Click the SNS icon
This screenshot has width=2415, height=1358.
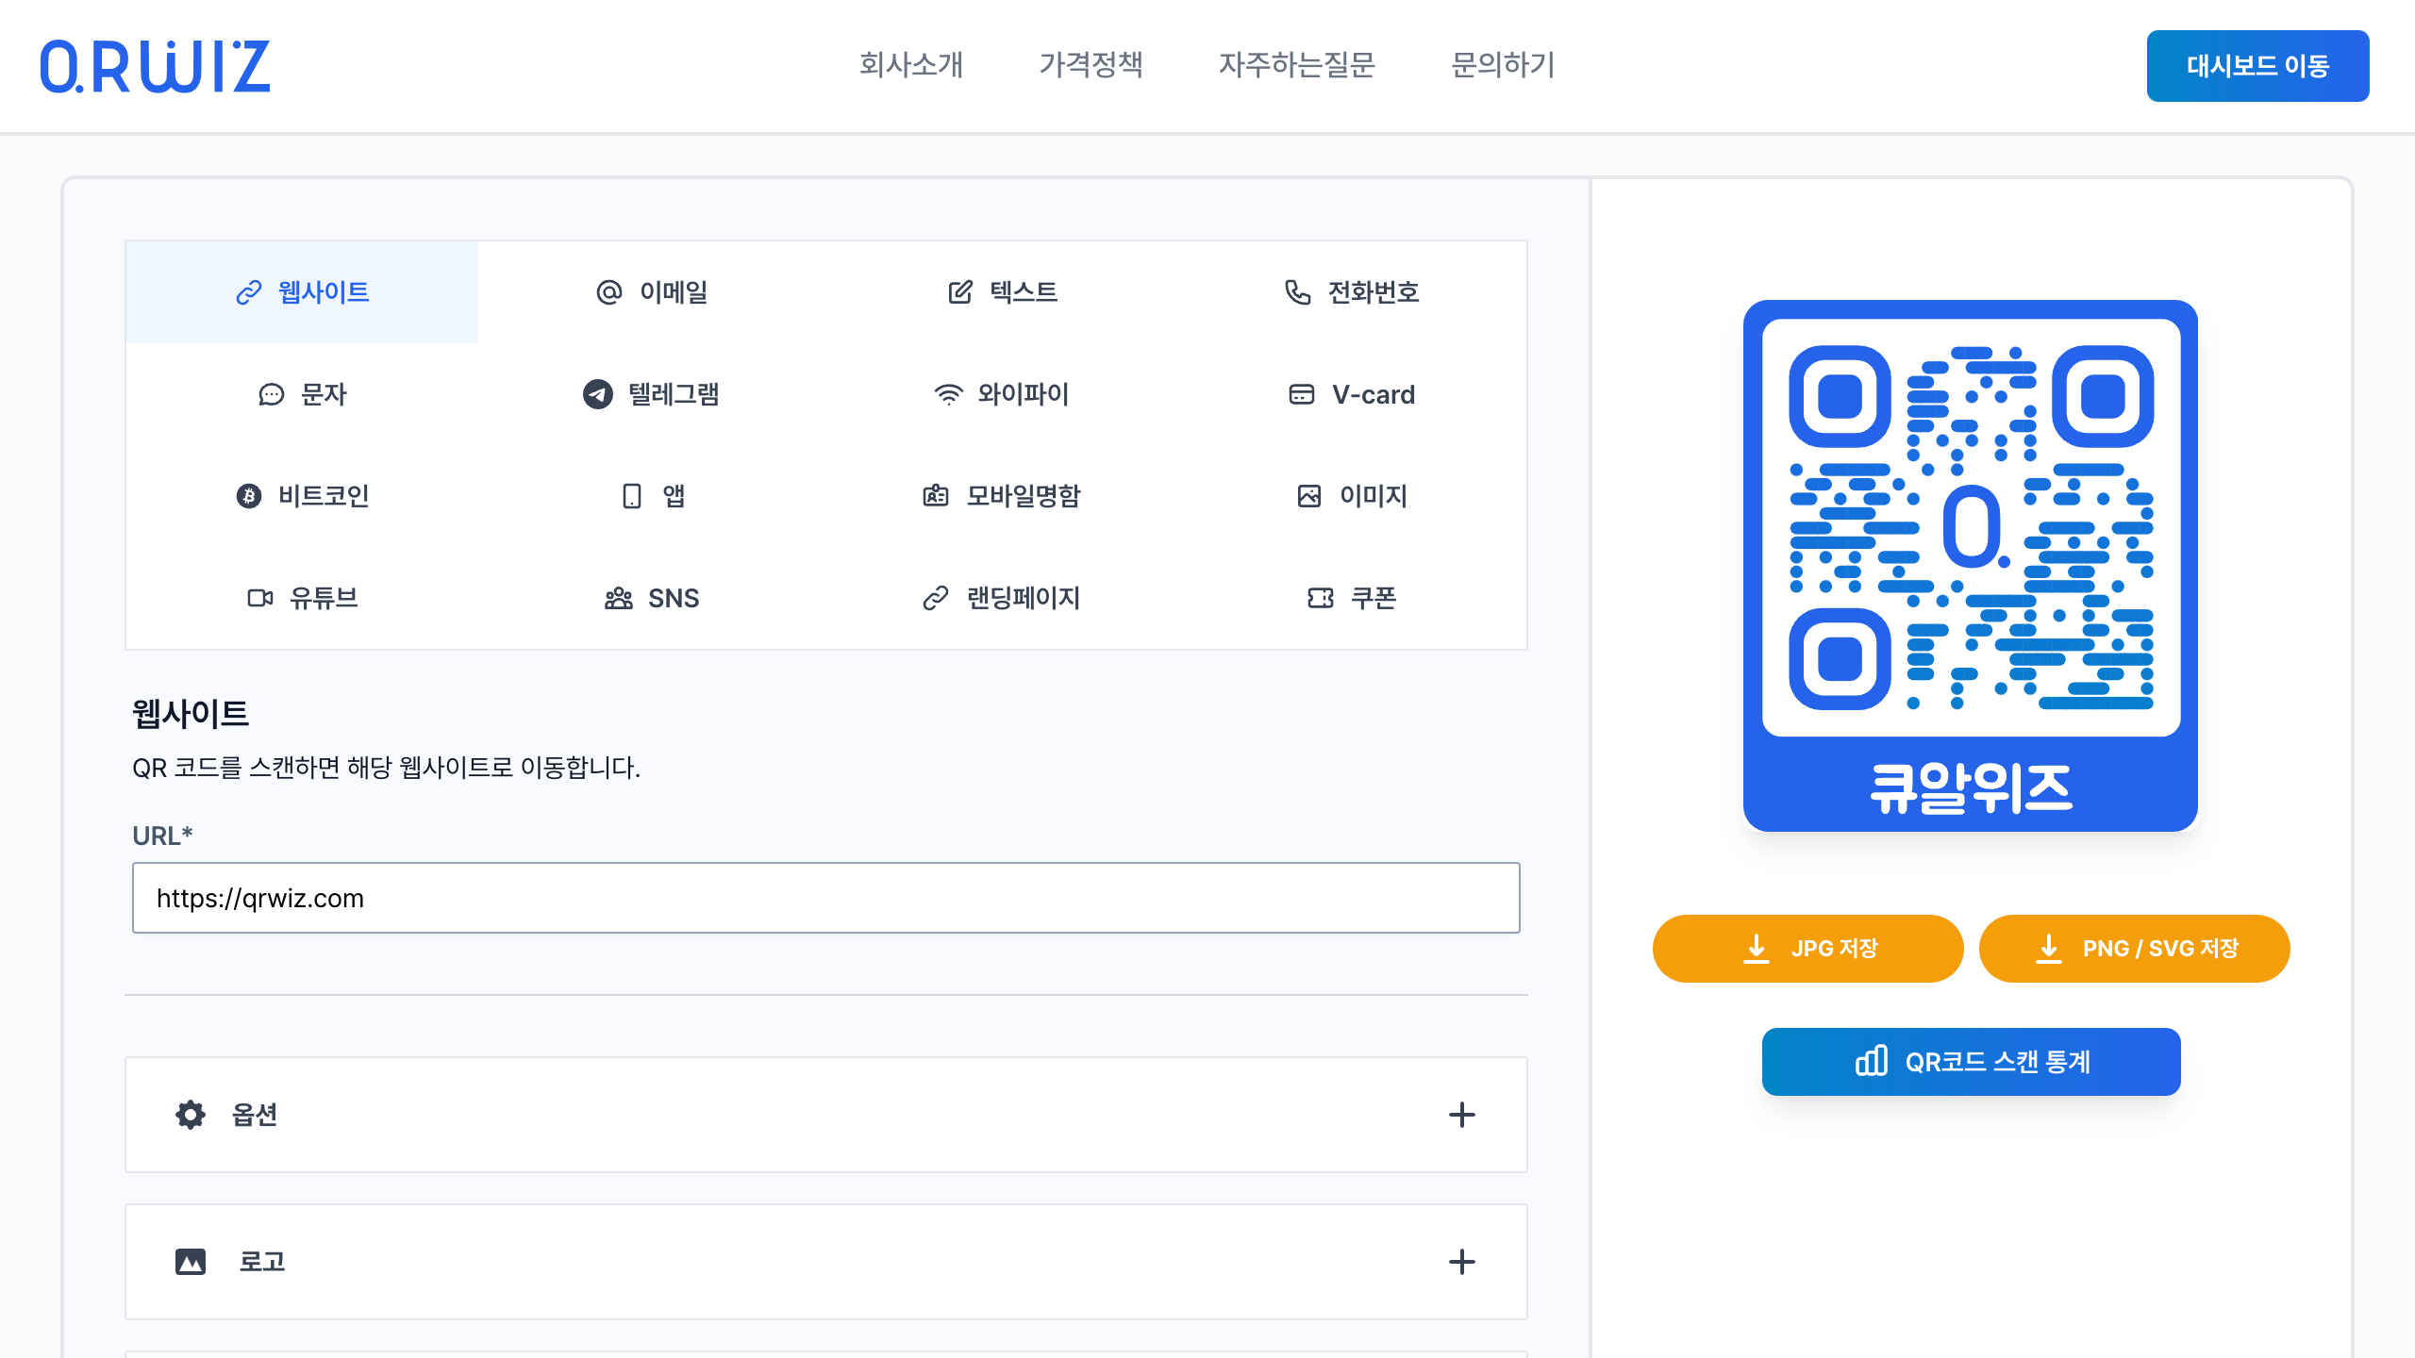(x=622, y=597)
